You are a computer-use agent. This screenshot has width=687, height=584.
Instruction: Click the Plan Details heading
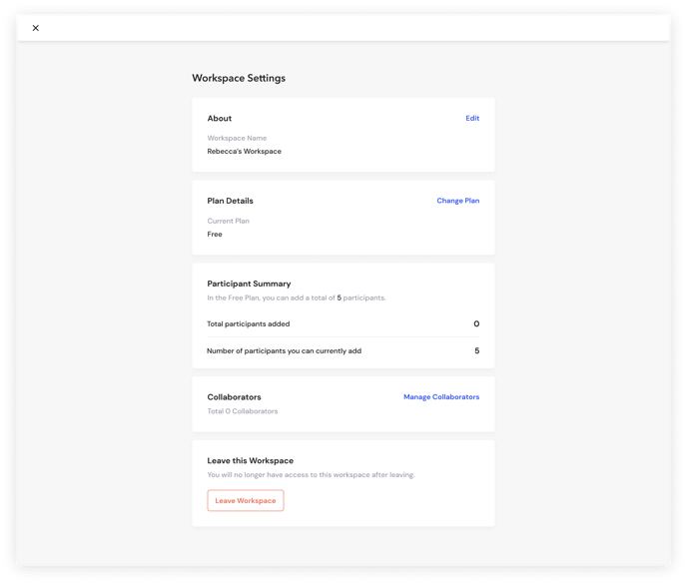point(230,201)
